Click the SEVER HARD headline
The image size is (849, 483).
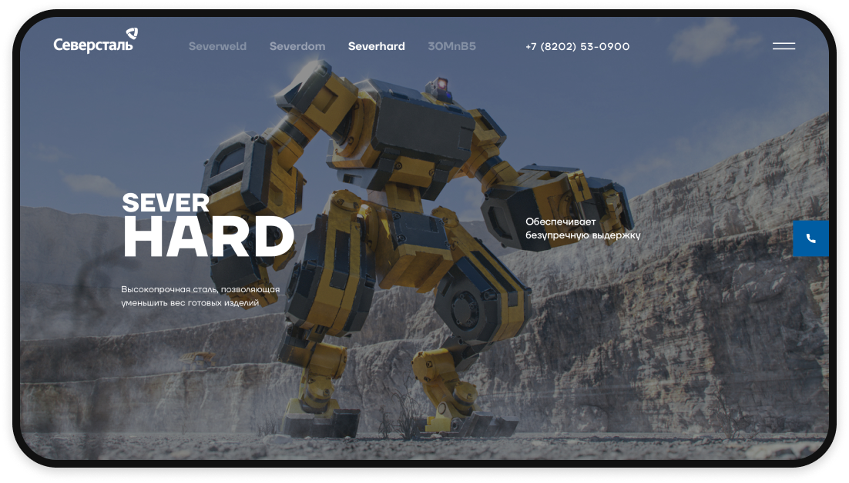point(209,225)
